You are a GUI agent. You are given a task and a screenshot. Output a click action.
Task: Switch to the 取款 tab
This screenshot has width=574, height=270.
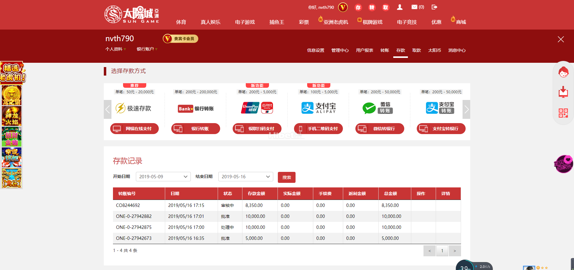click(416, 50)
